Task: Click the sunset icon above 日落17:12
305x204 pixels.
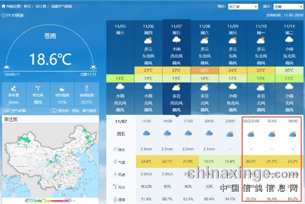Action: [x=93, y=67]
